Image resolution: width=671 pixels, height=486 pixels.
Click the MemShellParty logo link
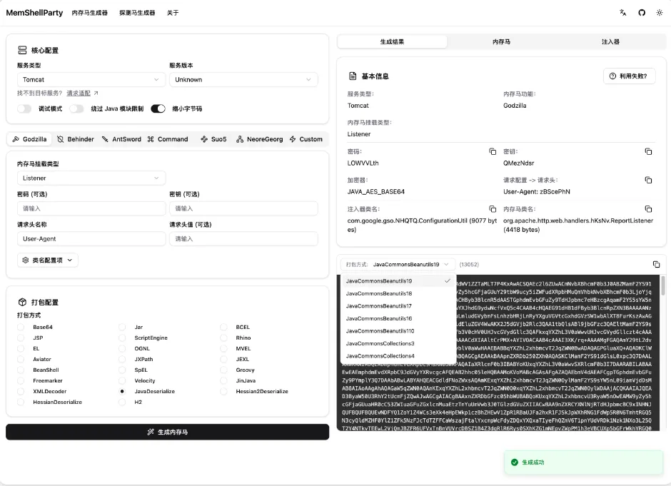click(x=34, y=13)
